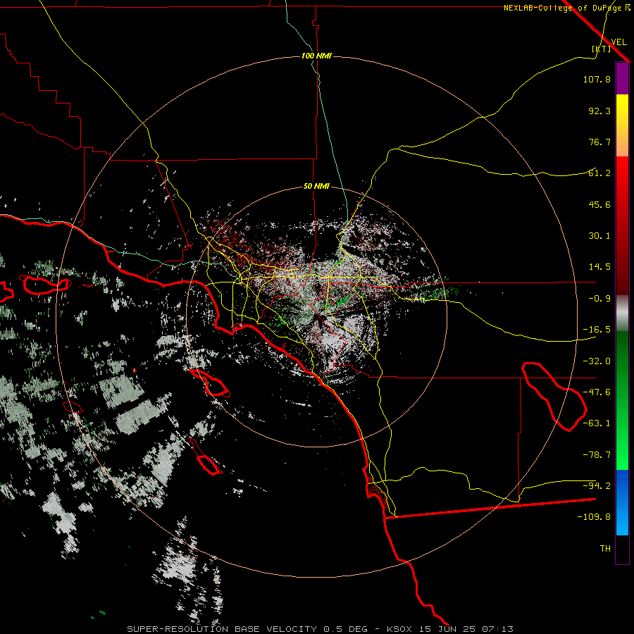Click the '15 JUN 25 07:13' timestamp
This screenshot has height=634, width=634.
465,629
